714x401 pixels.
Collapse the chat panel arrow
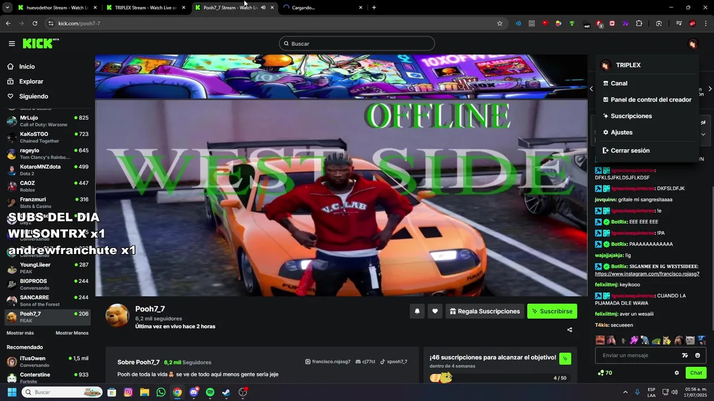pyautogui.click(x=591, y=89)
